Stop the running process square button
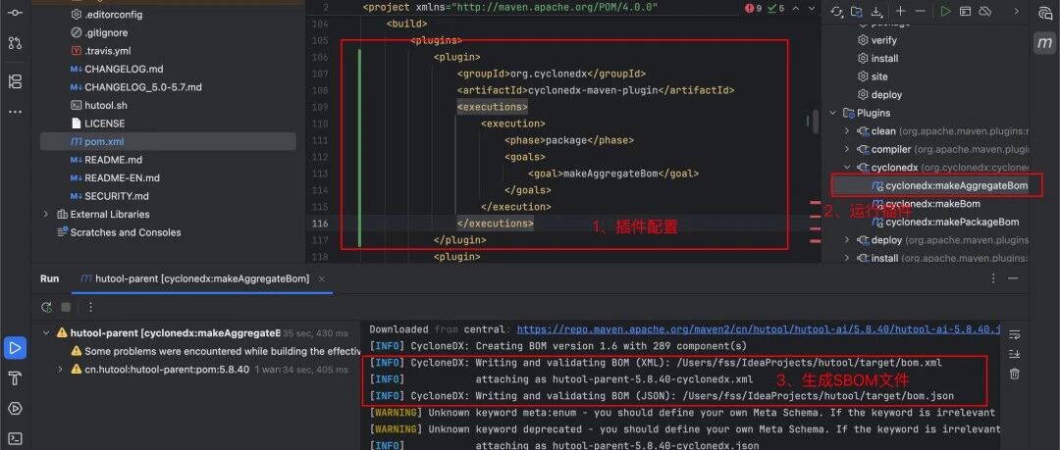 point(66,307)
